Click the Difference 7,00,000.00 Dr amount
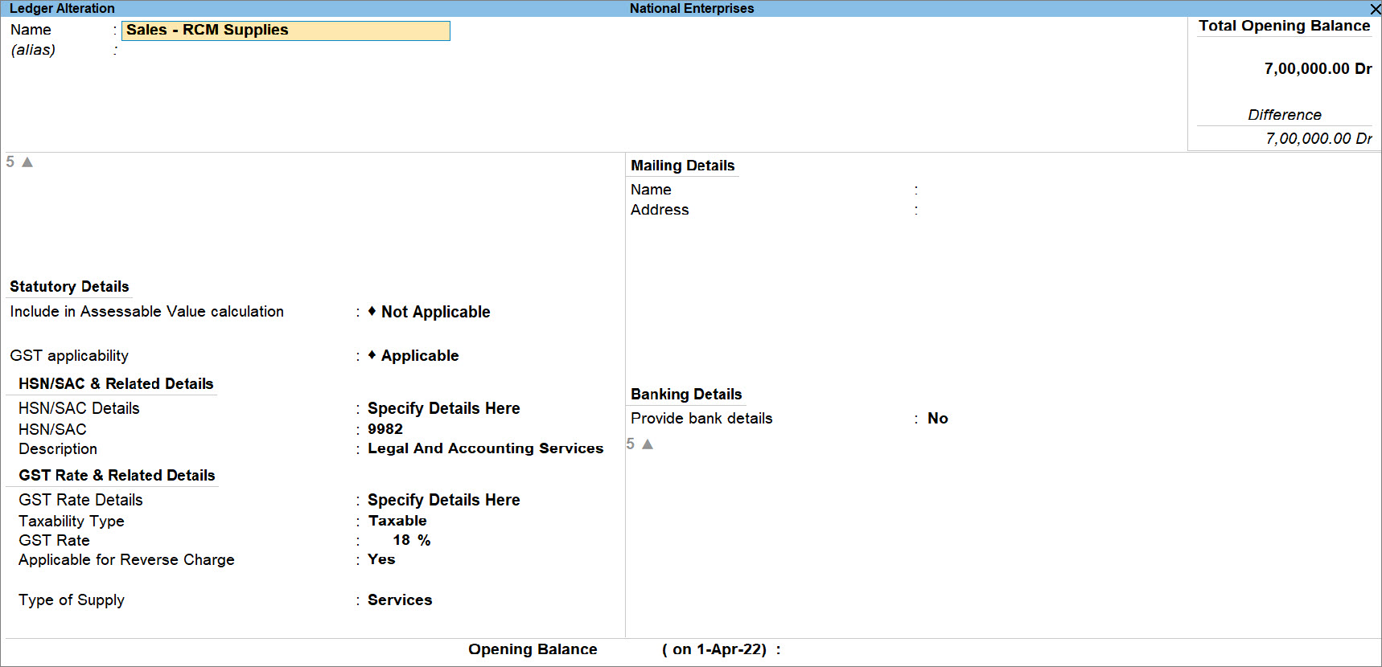This screenshot has width=1382, height=667. 1319,138
